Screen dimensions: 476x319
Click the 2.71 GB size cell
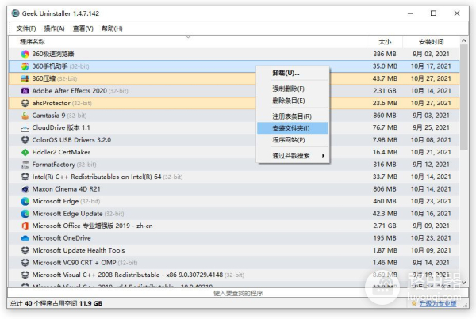(x=385, y=226)
